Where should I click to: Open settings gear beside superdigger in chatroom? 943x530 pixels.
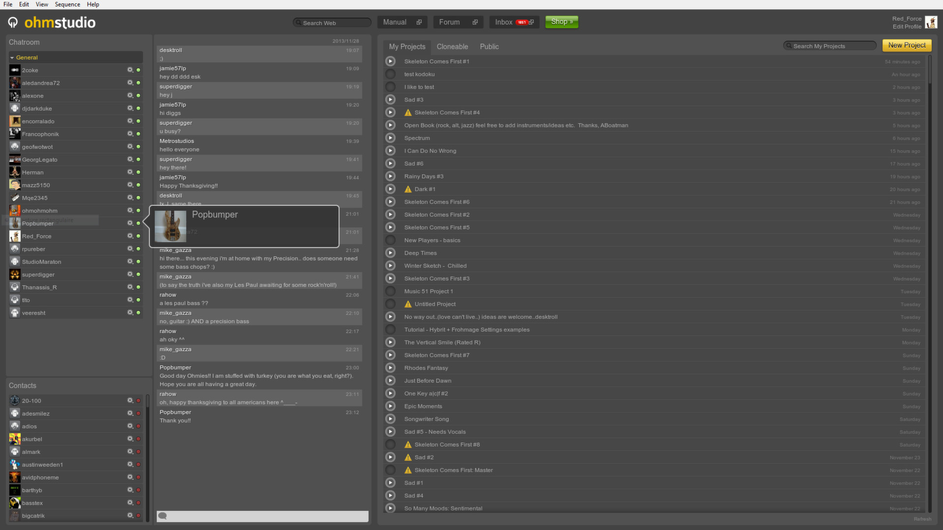coord(130,274)
